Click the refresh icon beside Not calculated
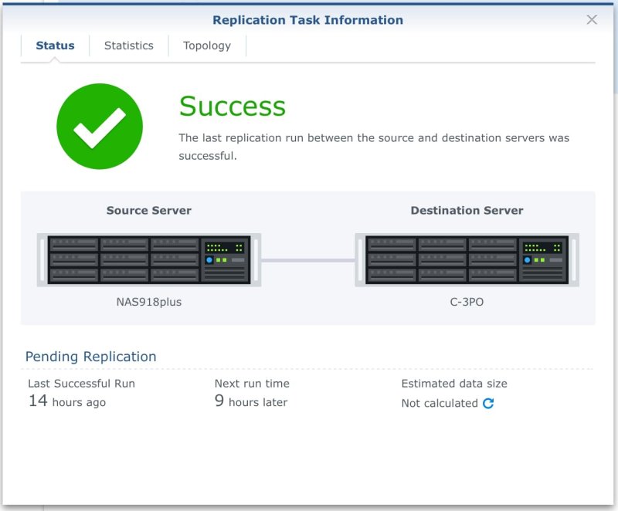Screen dimensions: 618x511 (x=488, y=403)
